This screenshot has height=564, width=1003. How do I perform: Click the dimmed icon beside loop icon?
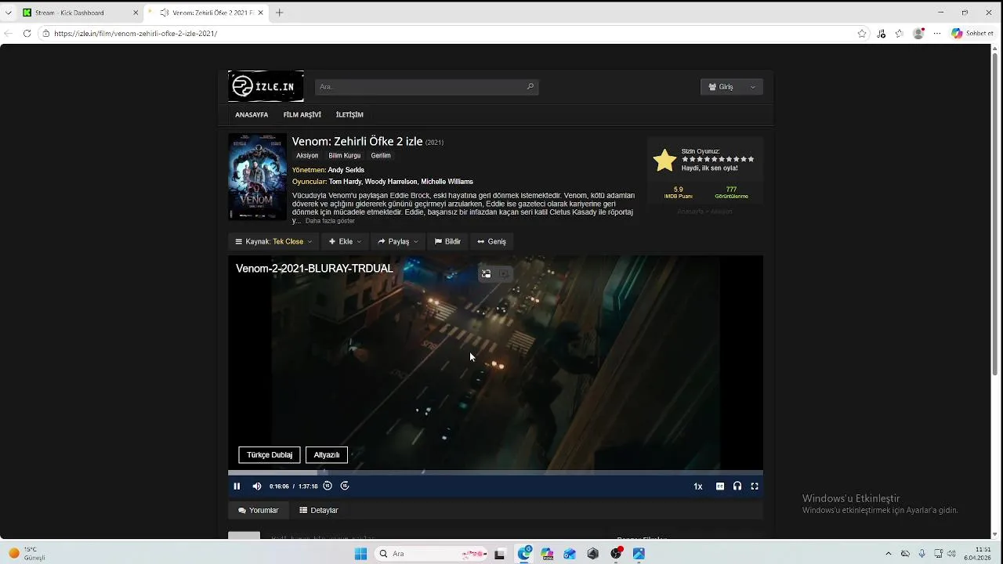[504, 274]
